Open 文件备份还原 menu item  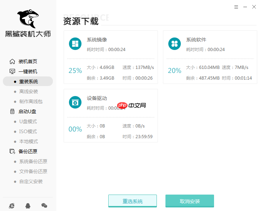point(33,171)
